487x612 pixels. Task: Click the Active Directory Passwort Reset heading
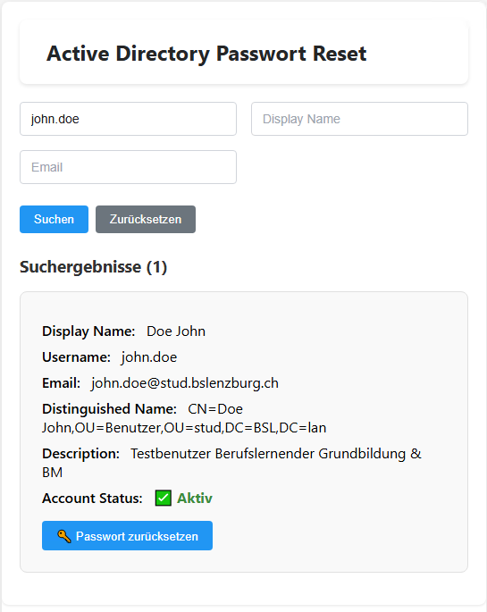pos(206,54)
